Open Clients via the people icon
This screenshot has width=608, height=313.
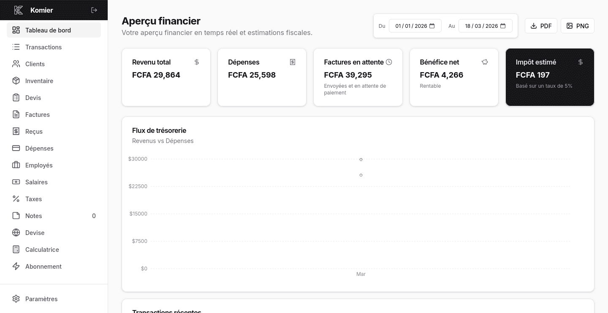[x=16, y=64]
